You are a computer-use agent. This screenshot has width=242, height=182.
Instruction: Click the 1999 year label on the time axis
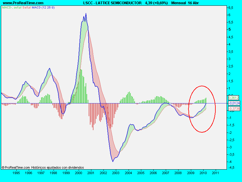tap(66, 173)
